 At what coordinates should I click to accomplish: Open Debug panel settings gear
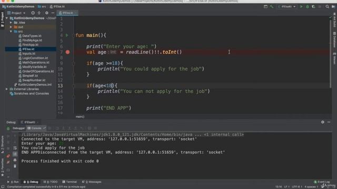click(323, 122)
